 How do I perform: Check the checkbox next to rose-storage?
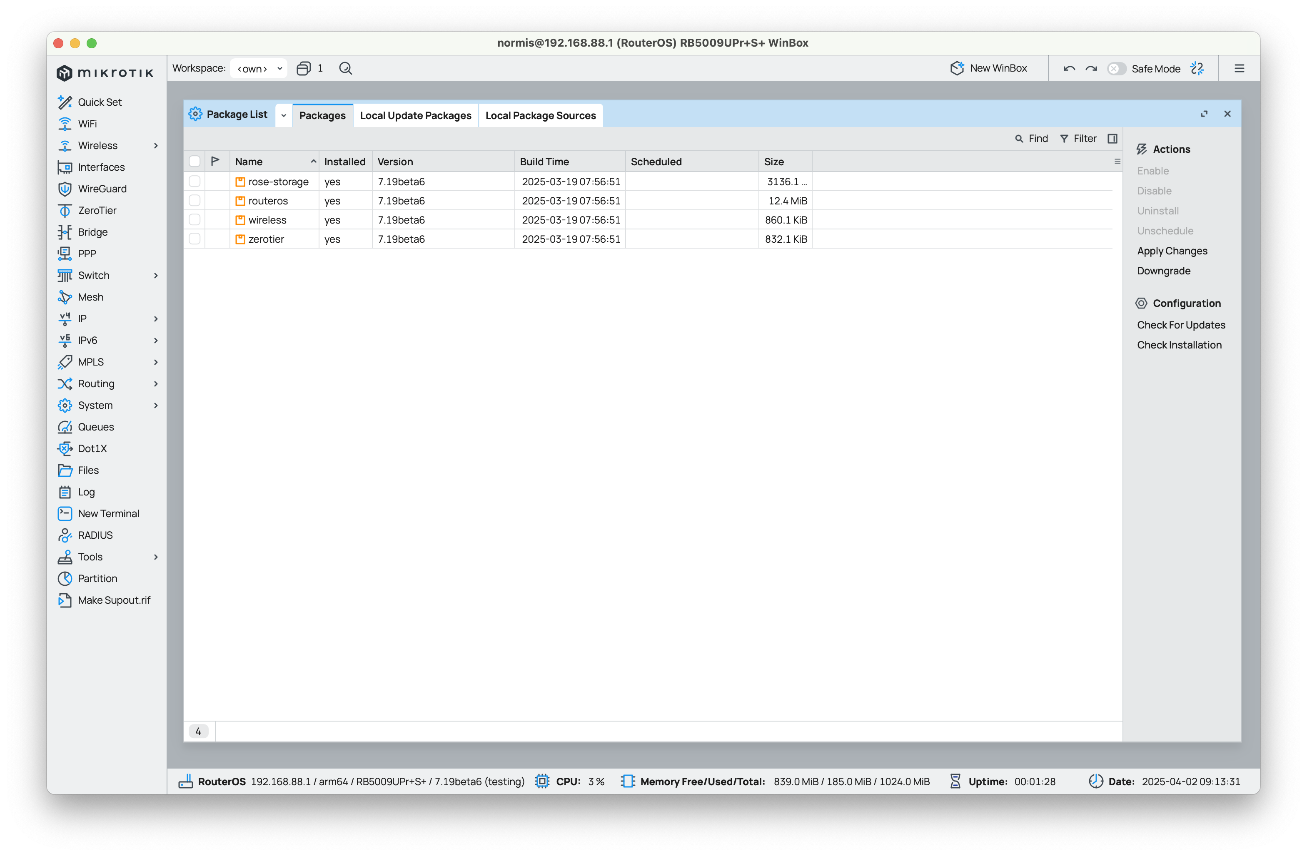click(195, 181)
